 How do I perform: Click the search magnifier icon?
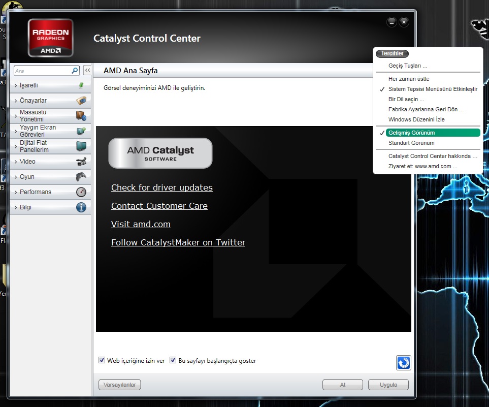coord(75,71)
